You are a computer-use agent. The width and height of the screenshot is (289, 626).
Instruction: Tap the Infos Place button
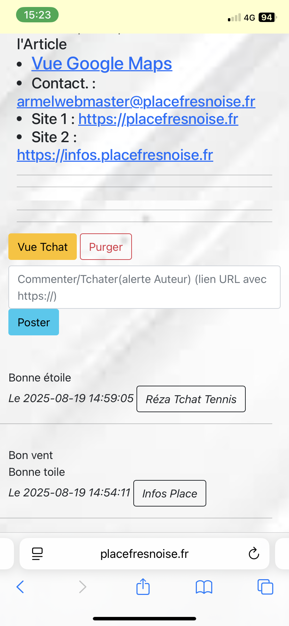(170, 493)
